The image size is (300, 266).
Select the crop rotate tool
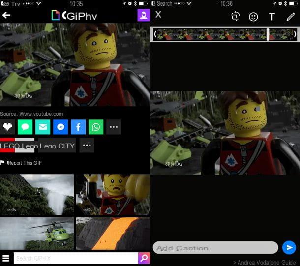(236, 16)
